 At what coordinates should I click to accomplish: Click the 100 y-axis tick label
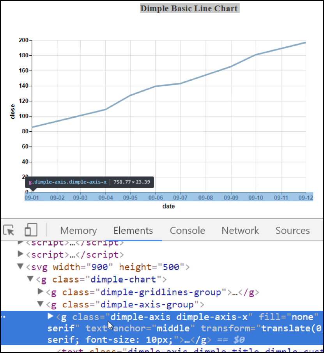click(23, 116)
